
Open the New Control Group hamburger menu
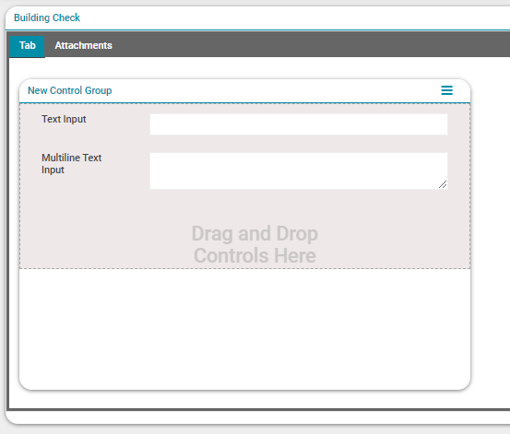click(446, 90)
